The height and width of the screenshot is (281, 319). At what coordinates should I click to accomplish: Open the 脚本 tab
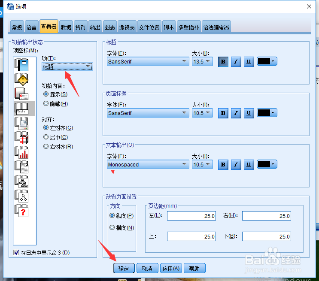coord(169,27)
